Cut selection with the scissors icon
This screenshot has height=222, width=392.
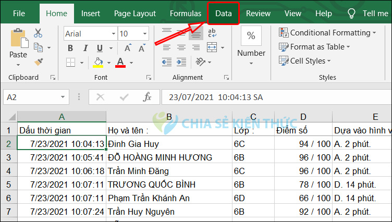[38, 33]
